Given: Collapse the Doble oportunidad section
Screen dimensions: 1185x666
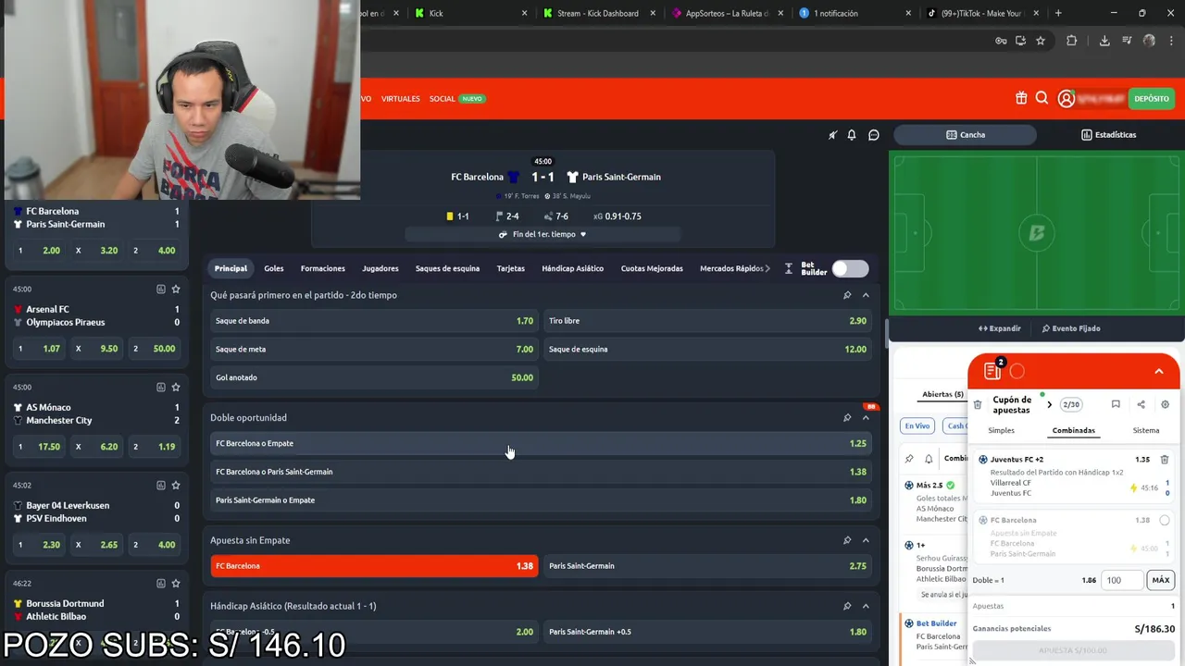Looking at the screenshot, I should 866,418.
